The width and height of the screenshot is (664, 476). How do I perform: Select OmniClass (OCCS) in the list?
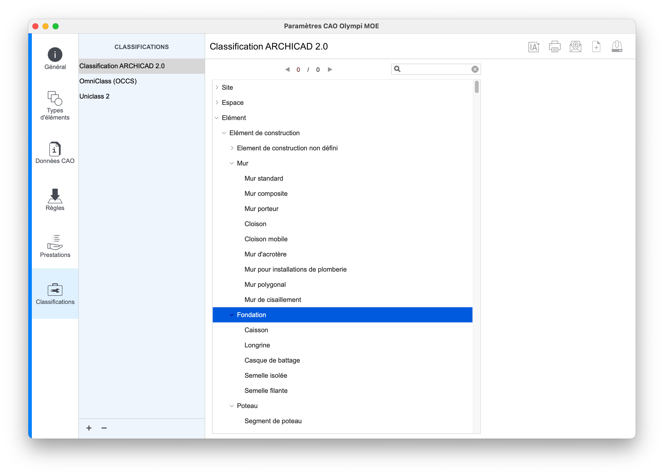(141, 81)
